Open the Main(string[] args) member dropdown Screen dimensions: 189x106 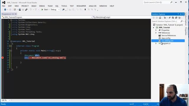point(122,17)
